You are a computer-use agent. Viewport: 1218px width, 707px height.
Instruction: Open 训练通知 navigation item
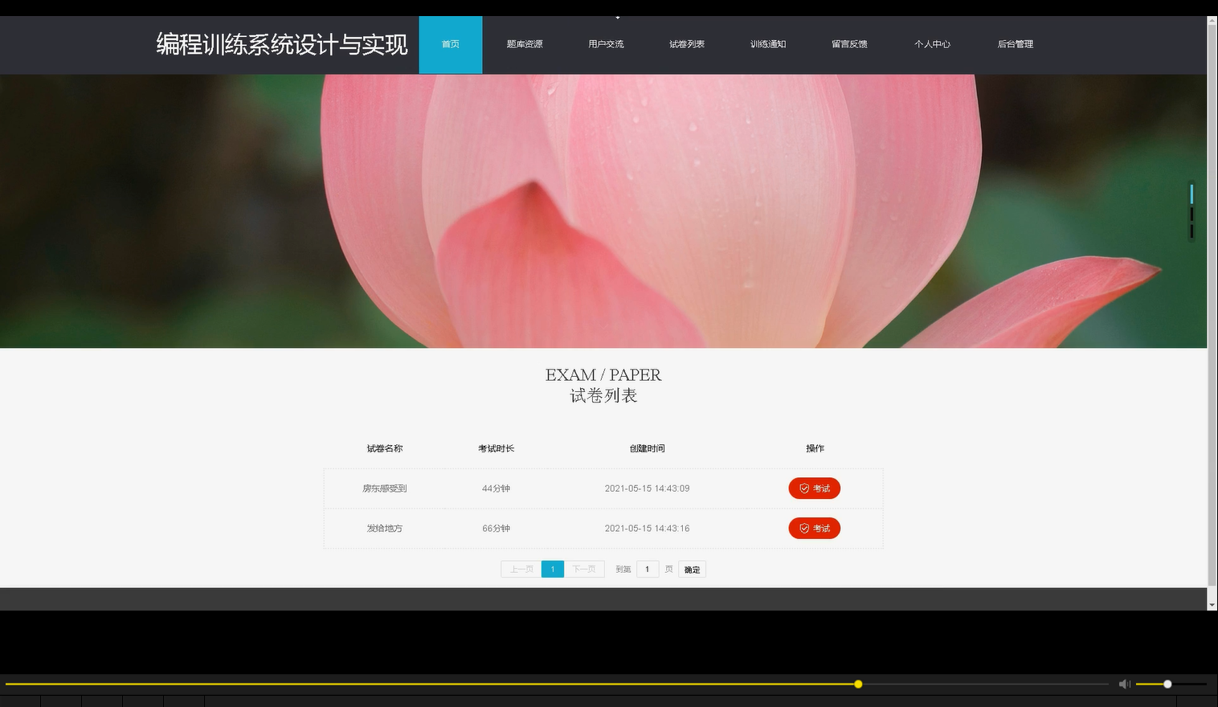tap(768, 44)
